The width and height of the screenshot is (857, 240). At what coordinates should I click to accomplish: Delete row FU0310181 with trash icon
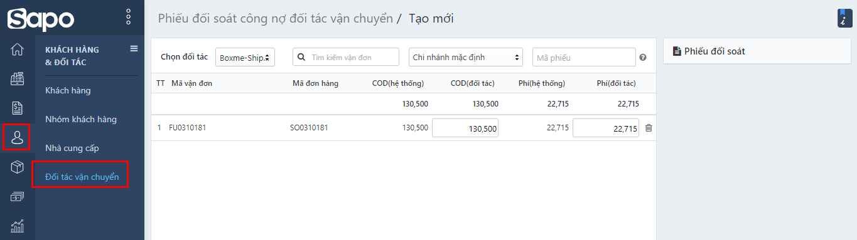(x=649, y=128)
